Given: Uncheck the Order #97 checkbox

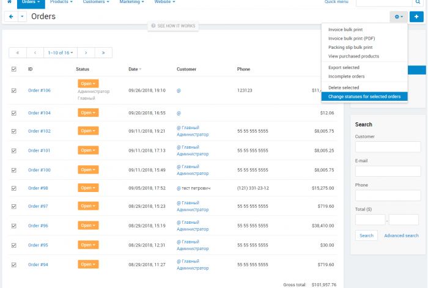Looking at the screenshot, I should [x=14, y=207].
